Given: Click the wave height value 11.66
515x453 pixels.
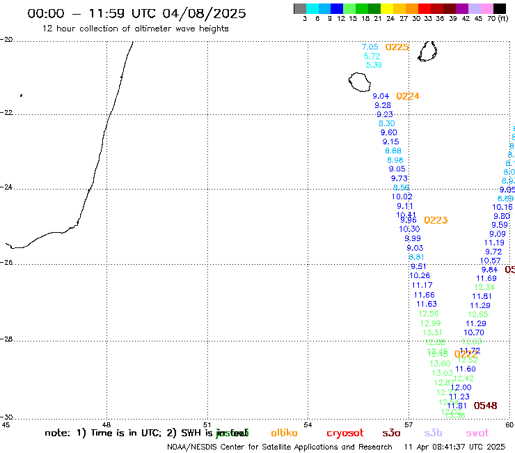Looking at the screenshot, I should click(424, 295).
